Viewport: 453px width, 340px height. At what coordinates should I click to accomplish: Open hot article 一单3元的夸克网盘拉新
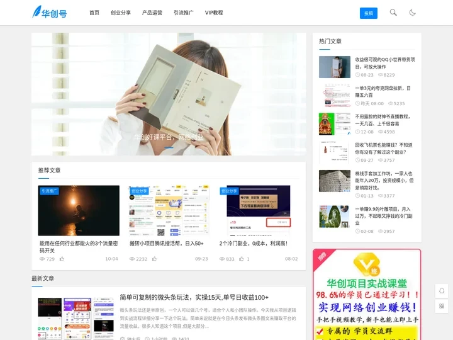[383, 92]
